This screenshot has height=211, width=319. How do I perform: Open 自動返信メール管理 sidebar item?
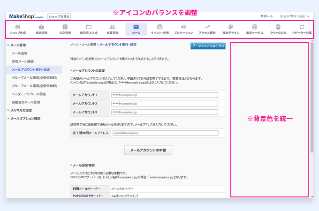[x=26, y=102]
